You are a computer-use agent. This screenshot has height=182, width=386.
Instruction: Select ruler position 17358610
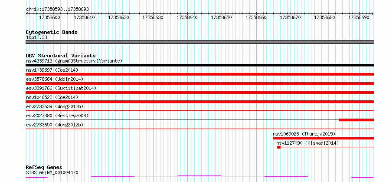(85, 18)
